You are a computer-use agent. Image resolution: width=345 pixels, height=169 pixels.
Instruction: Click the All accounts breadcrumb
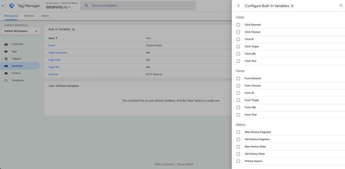tap(52, 3)
